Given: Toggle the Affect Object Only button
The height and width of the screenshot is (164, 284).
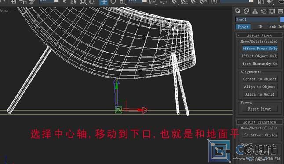Looking at the screenshot, I should [x=260, y=56].
